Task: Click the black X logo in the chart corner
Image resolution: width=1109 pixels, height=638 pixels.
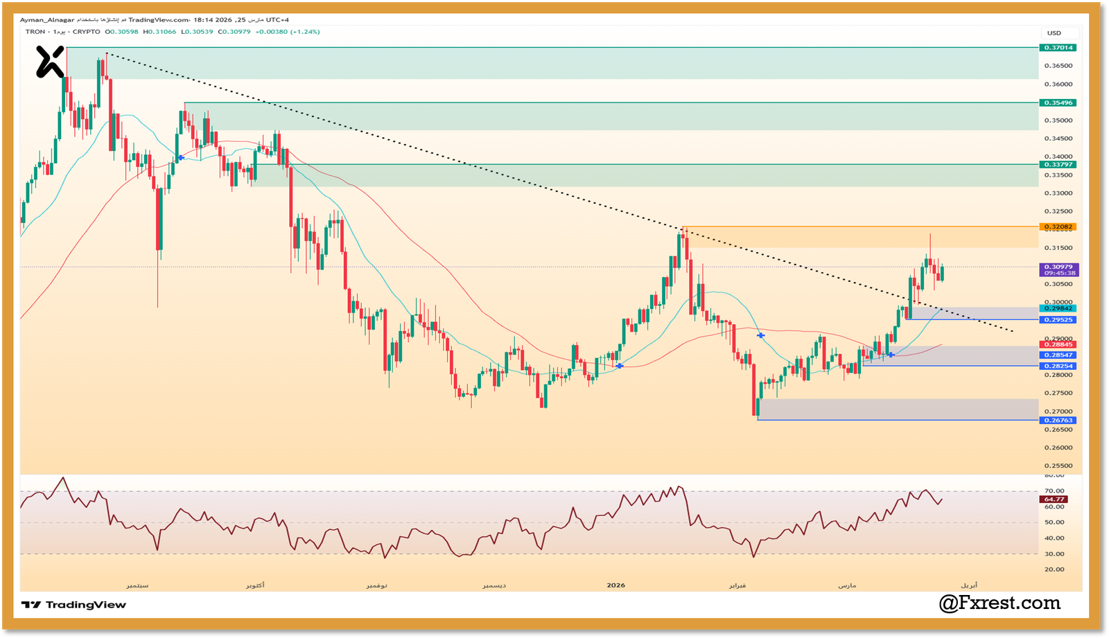Action: point(50,62)
